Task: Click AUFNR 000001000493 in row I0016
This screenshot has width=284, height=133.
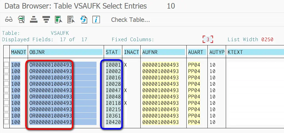Action: tap(161, 77)
